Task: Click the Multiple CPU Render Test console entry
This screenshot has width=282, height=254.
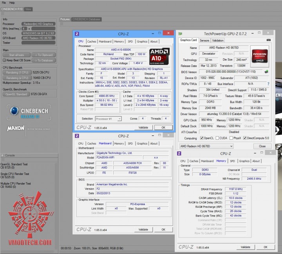Action: click(x=16, y=185)
